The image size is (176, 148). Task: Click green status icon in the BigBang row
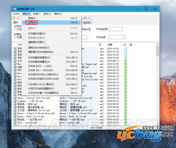125,101
